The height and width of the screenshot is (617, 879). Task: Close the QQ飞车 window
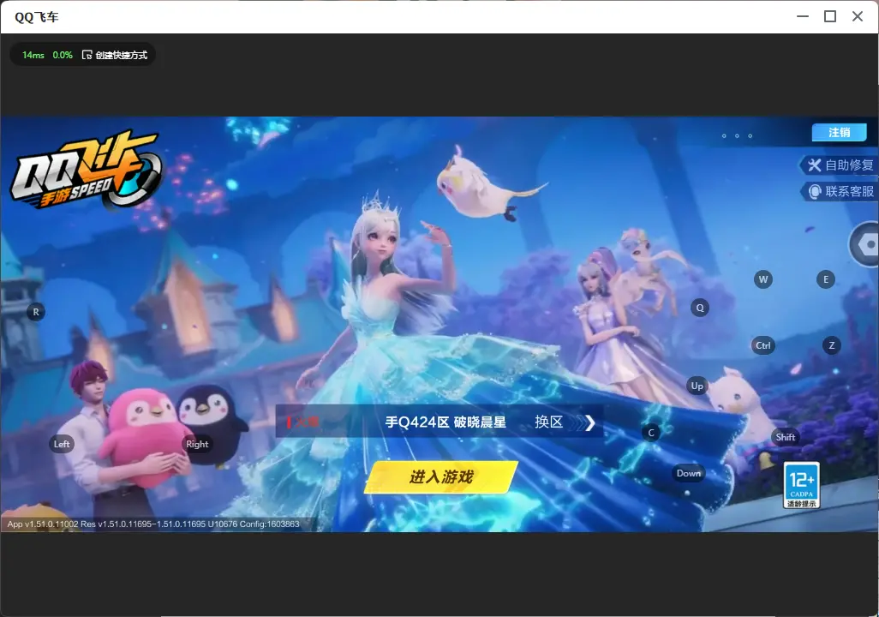pos(858,16)
